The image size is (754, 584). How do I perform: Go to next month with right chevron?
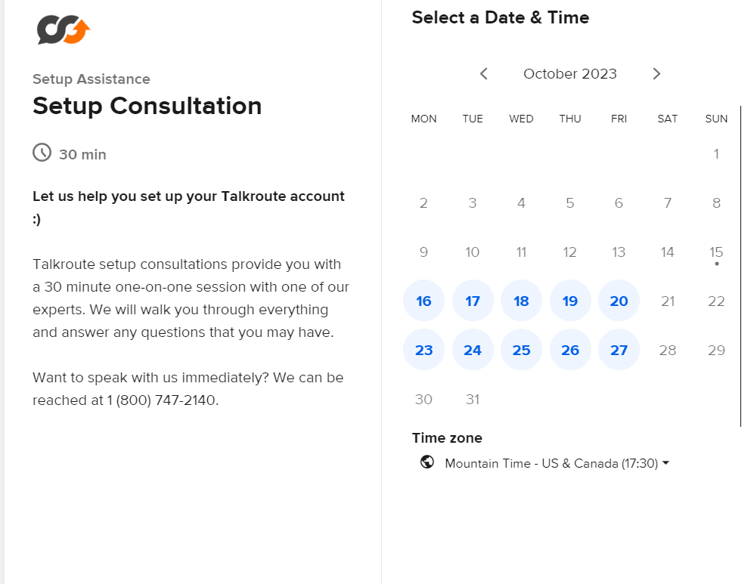click(x=656, y=73)
